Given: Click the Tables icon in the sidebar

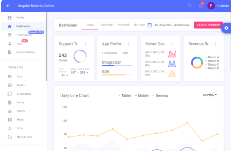Looking at the screenshot, I should pos(10,85).
